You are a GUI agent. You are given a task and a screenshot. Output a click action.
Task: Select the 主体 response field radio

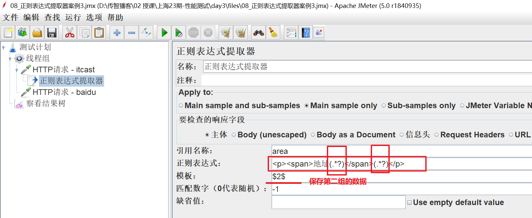[207, 135]
